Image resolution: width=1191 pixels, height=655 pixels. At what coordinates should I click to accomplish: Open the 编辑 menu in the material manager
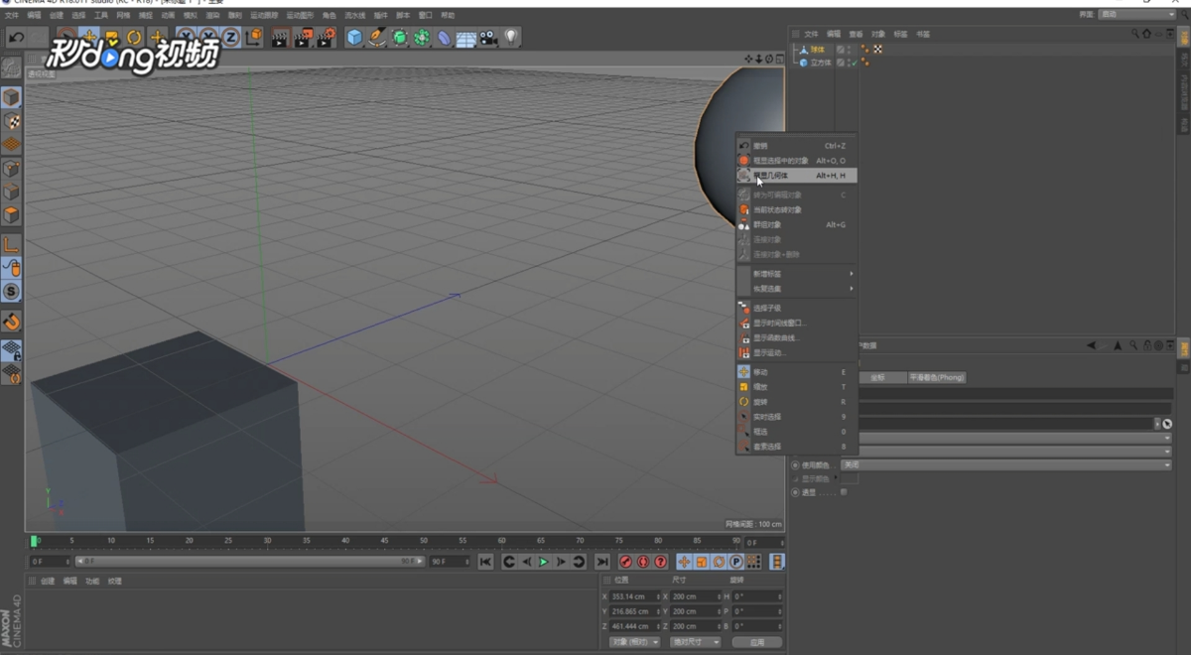point(69,581)
